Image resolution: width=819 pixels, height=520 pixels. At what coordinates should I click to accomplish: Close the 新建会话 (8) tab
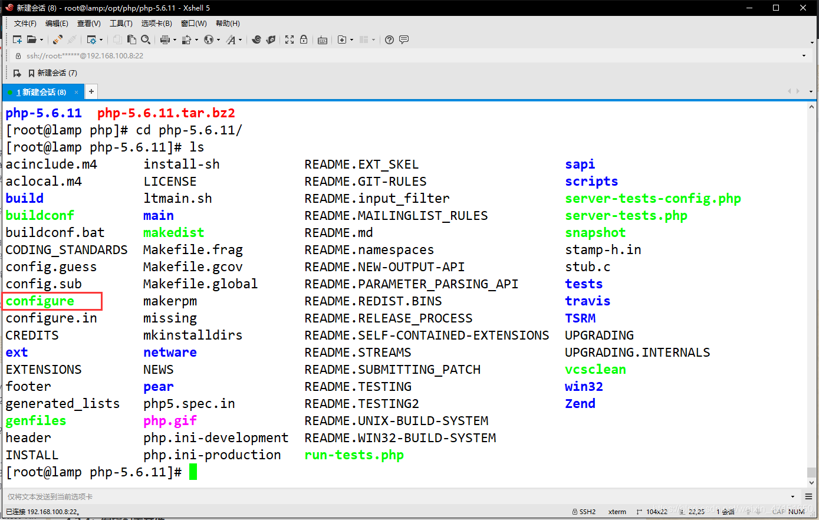[x=76, y=92]
